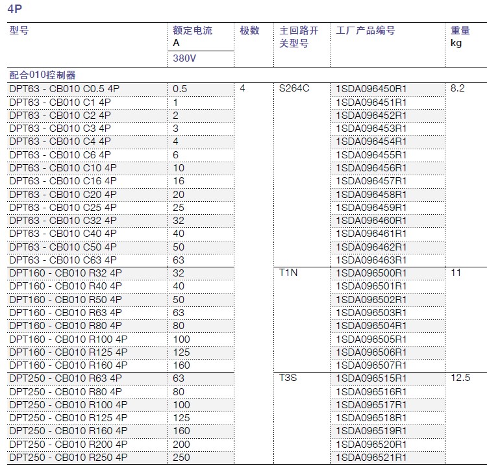This screenshot has height=466, width=487.
Task: Select row DPT250 - CB010 R200 4P
Action: 247,445
